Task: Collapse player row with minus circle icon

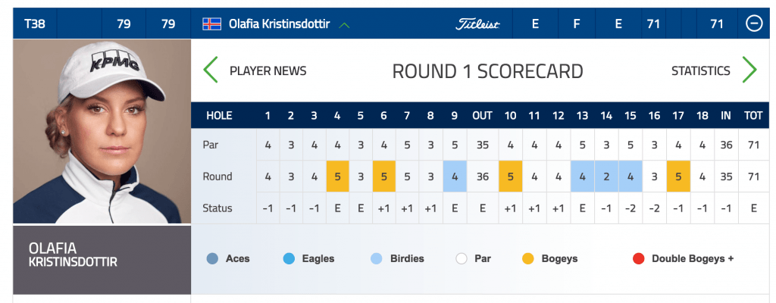Action: coord(754,23)
